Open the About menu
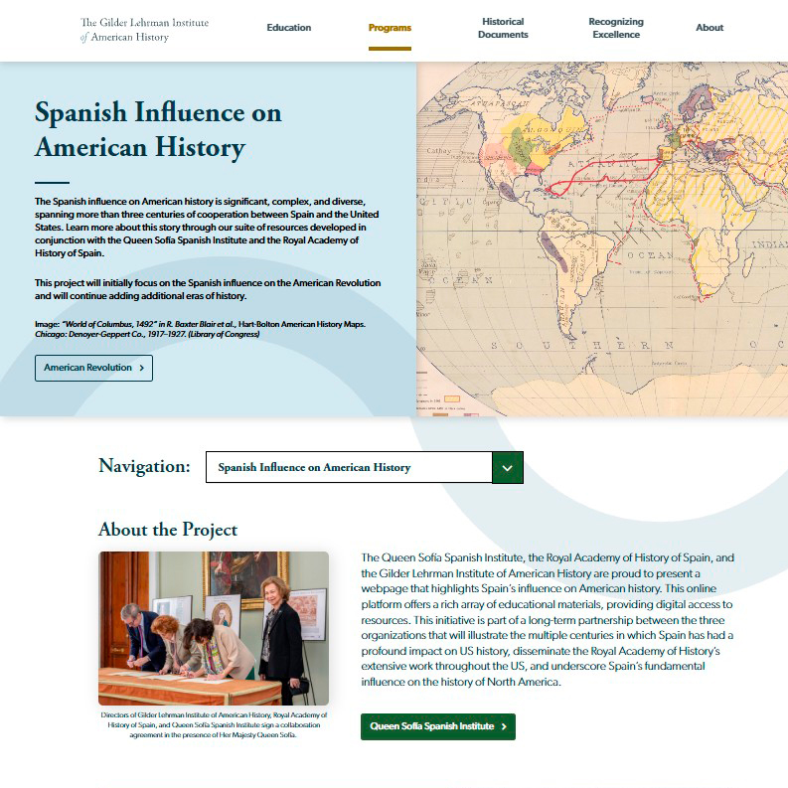The image size is (788, 788). point(709,28)
